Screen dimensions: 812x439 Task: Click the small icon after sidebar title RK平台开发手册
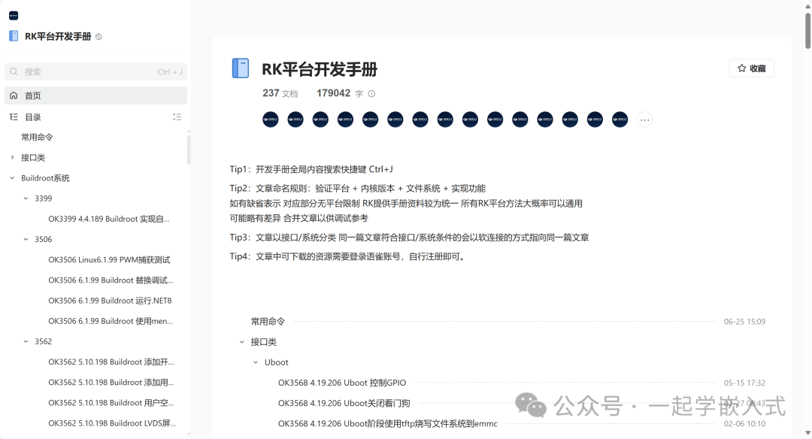pos(99,37)
